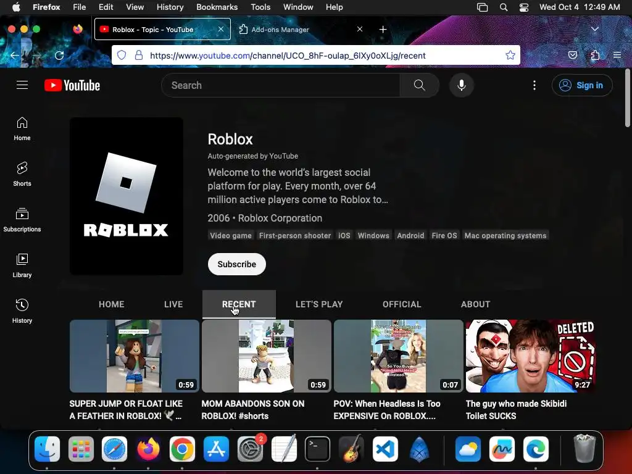Open the File menu
The width and height of the screenshot is (632, 474).
(80, 7)
